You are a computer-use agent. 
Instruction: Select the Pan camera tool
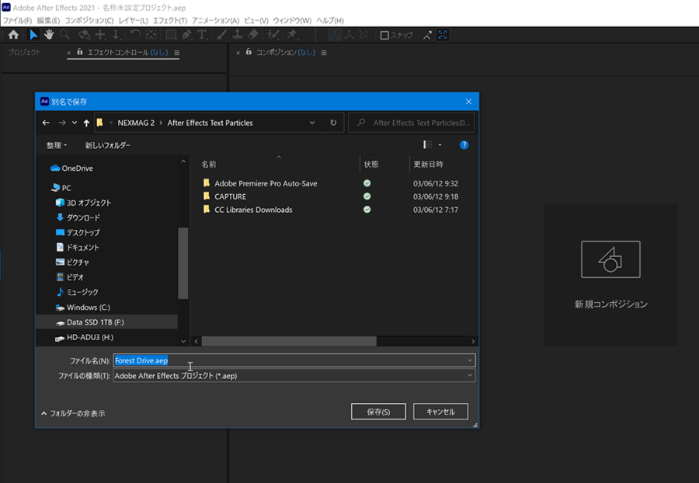point(100,35)
